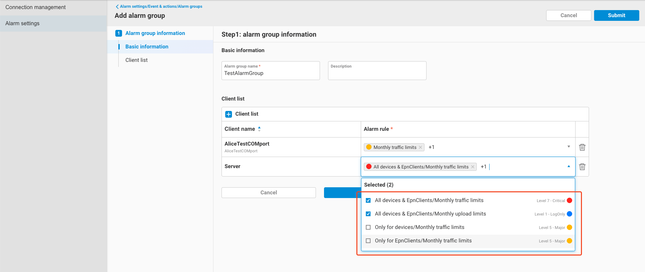Jump to the Client list section in navigation

click(137, 60)
